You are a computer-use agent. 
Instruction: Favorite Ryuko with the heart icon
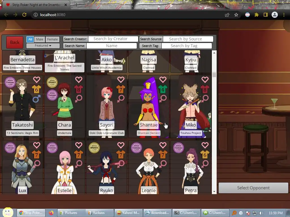(x=121, y=145)
